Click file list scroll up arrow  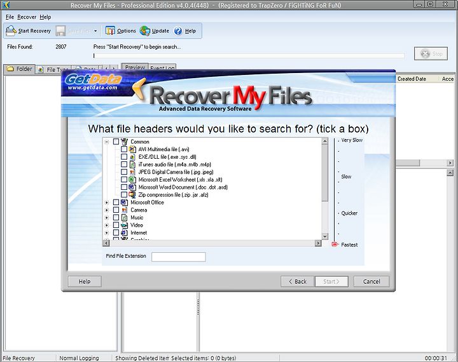(x=325, y=141)
